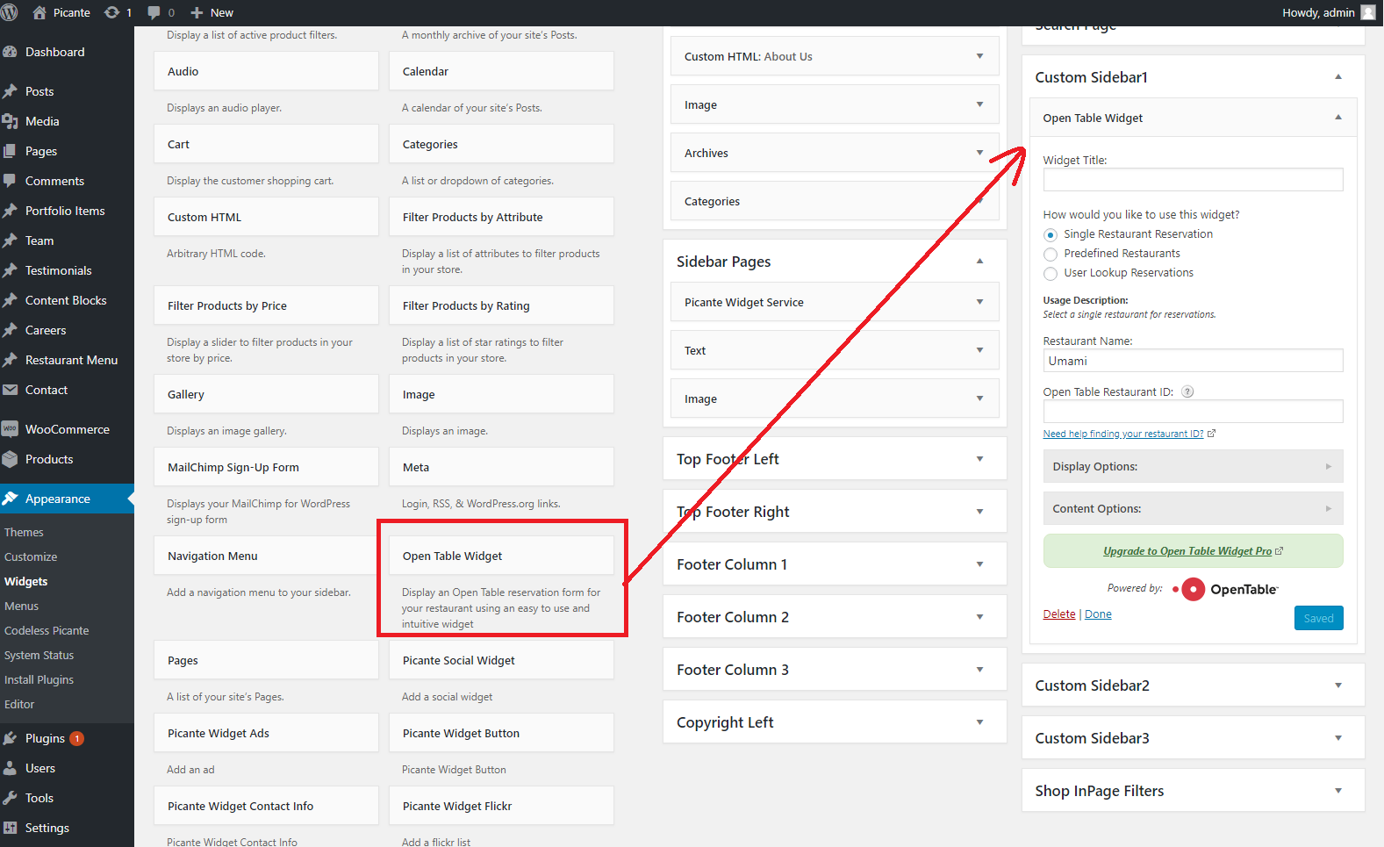
Task: Expand the Copyright Left area
Action: 979,722
